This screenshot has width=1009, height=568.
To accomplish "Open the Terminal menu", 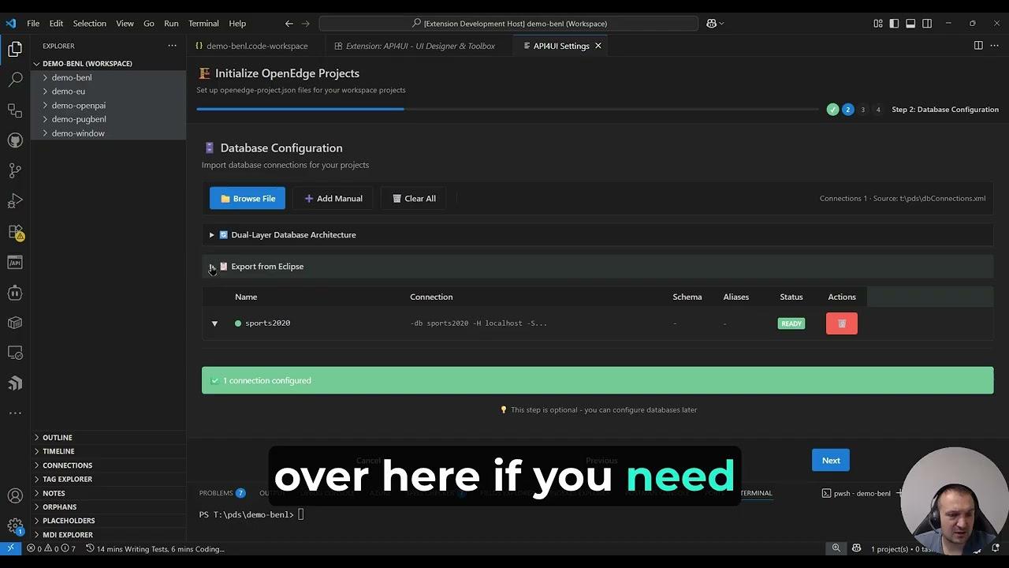I will click(x=203, y=24).
